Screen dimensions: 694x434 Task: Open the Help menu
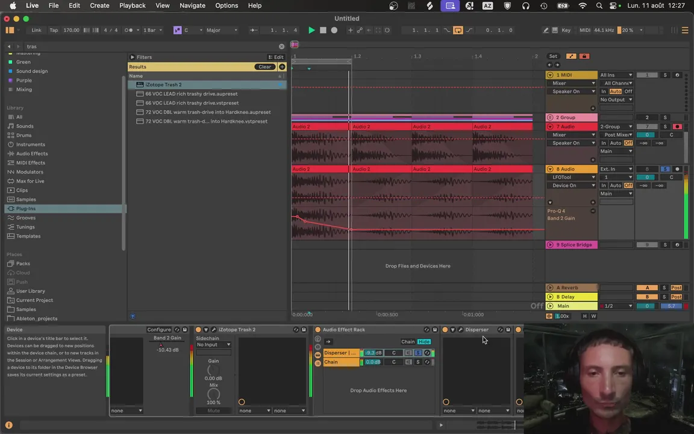click(254, 5)
